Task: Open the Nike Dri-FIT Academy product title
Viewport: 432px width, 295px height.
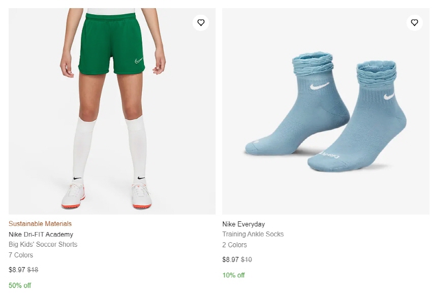Action: [x=41, y=235]
